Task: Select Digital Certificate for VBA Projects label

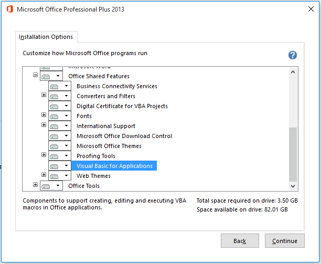Action: (122, 106)
